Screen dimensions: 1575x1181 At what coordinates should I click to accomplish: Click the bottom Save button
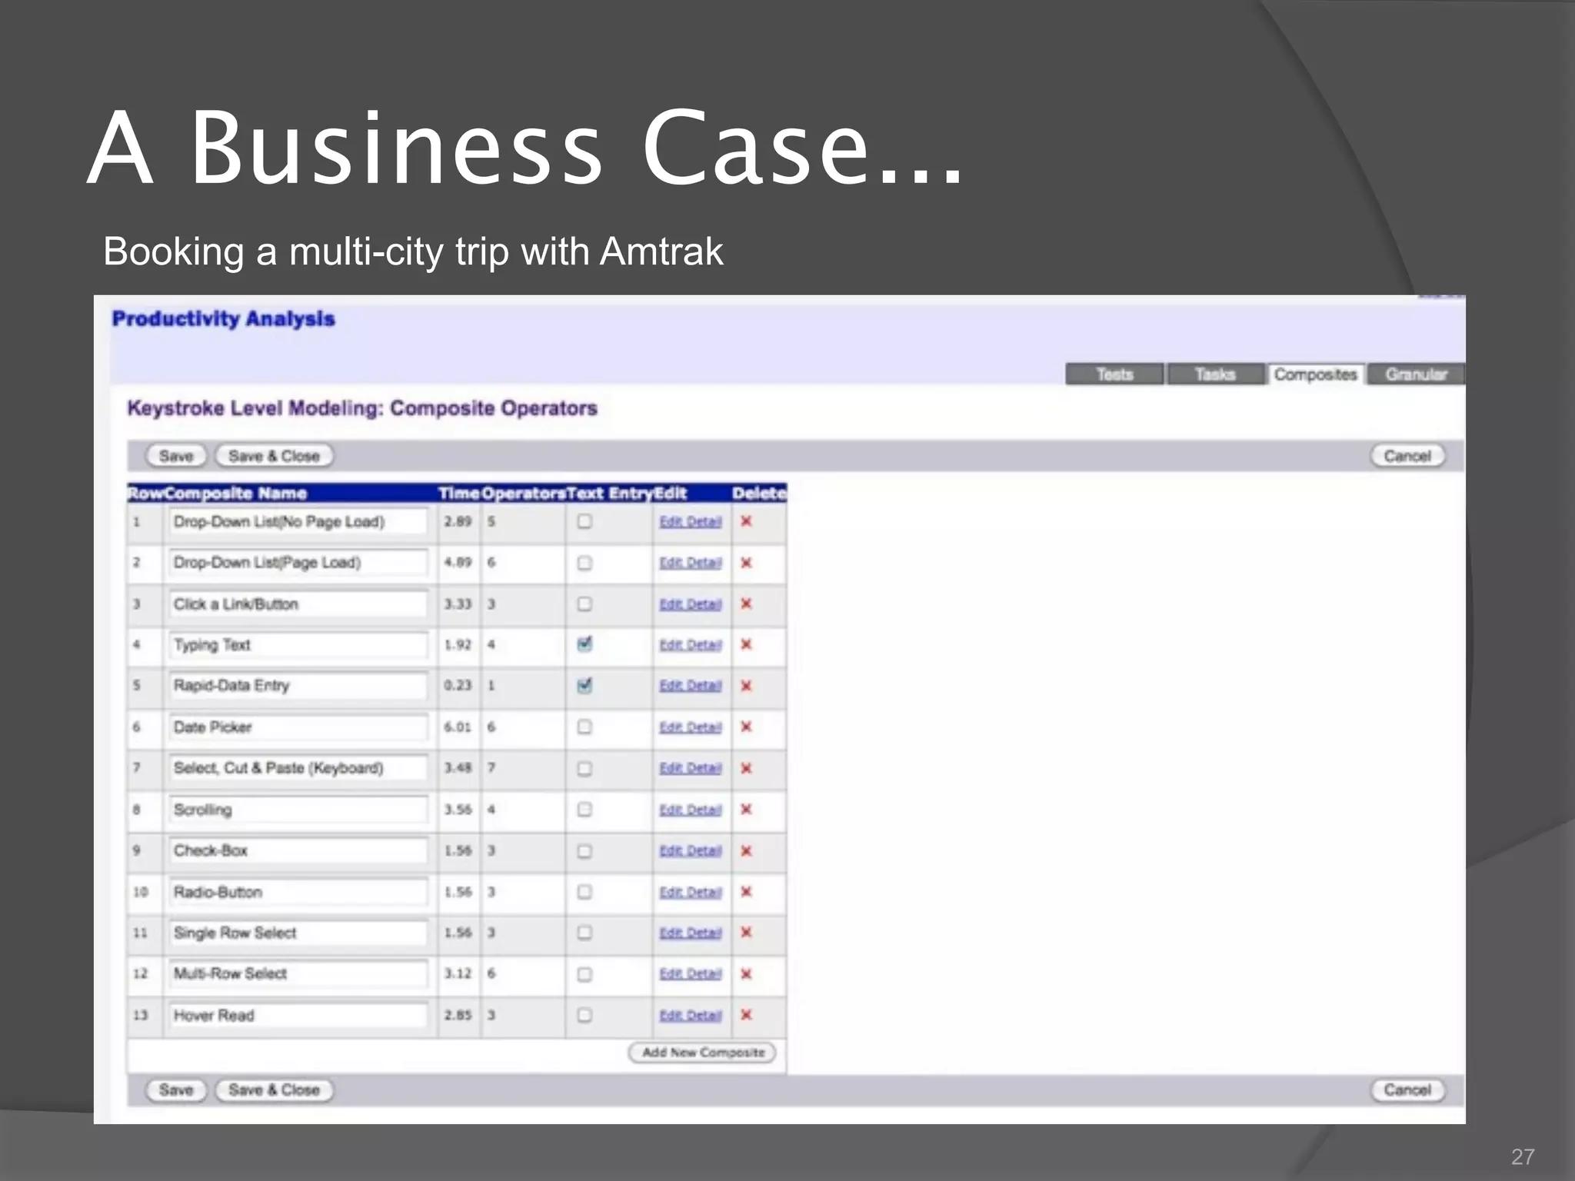tap(176, 1090)
